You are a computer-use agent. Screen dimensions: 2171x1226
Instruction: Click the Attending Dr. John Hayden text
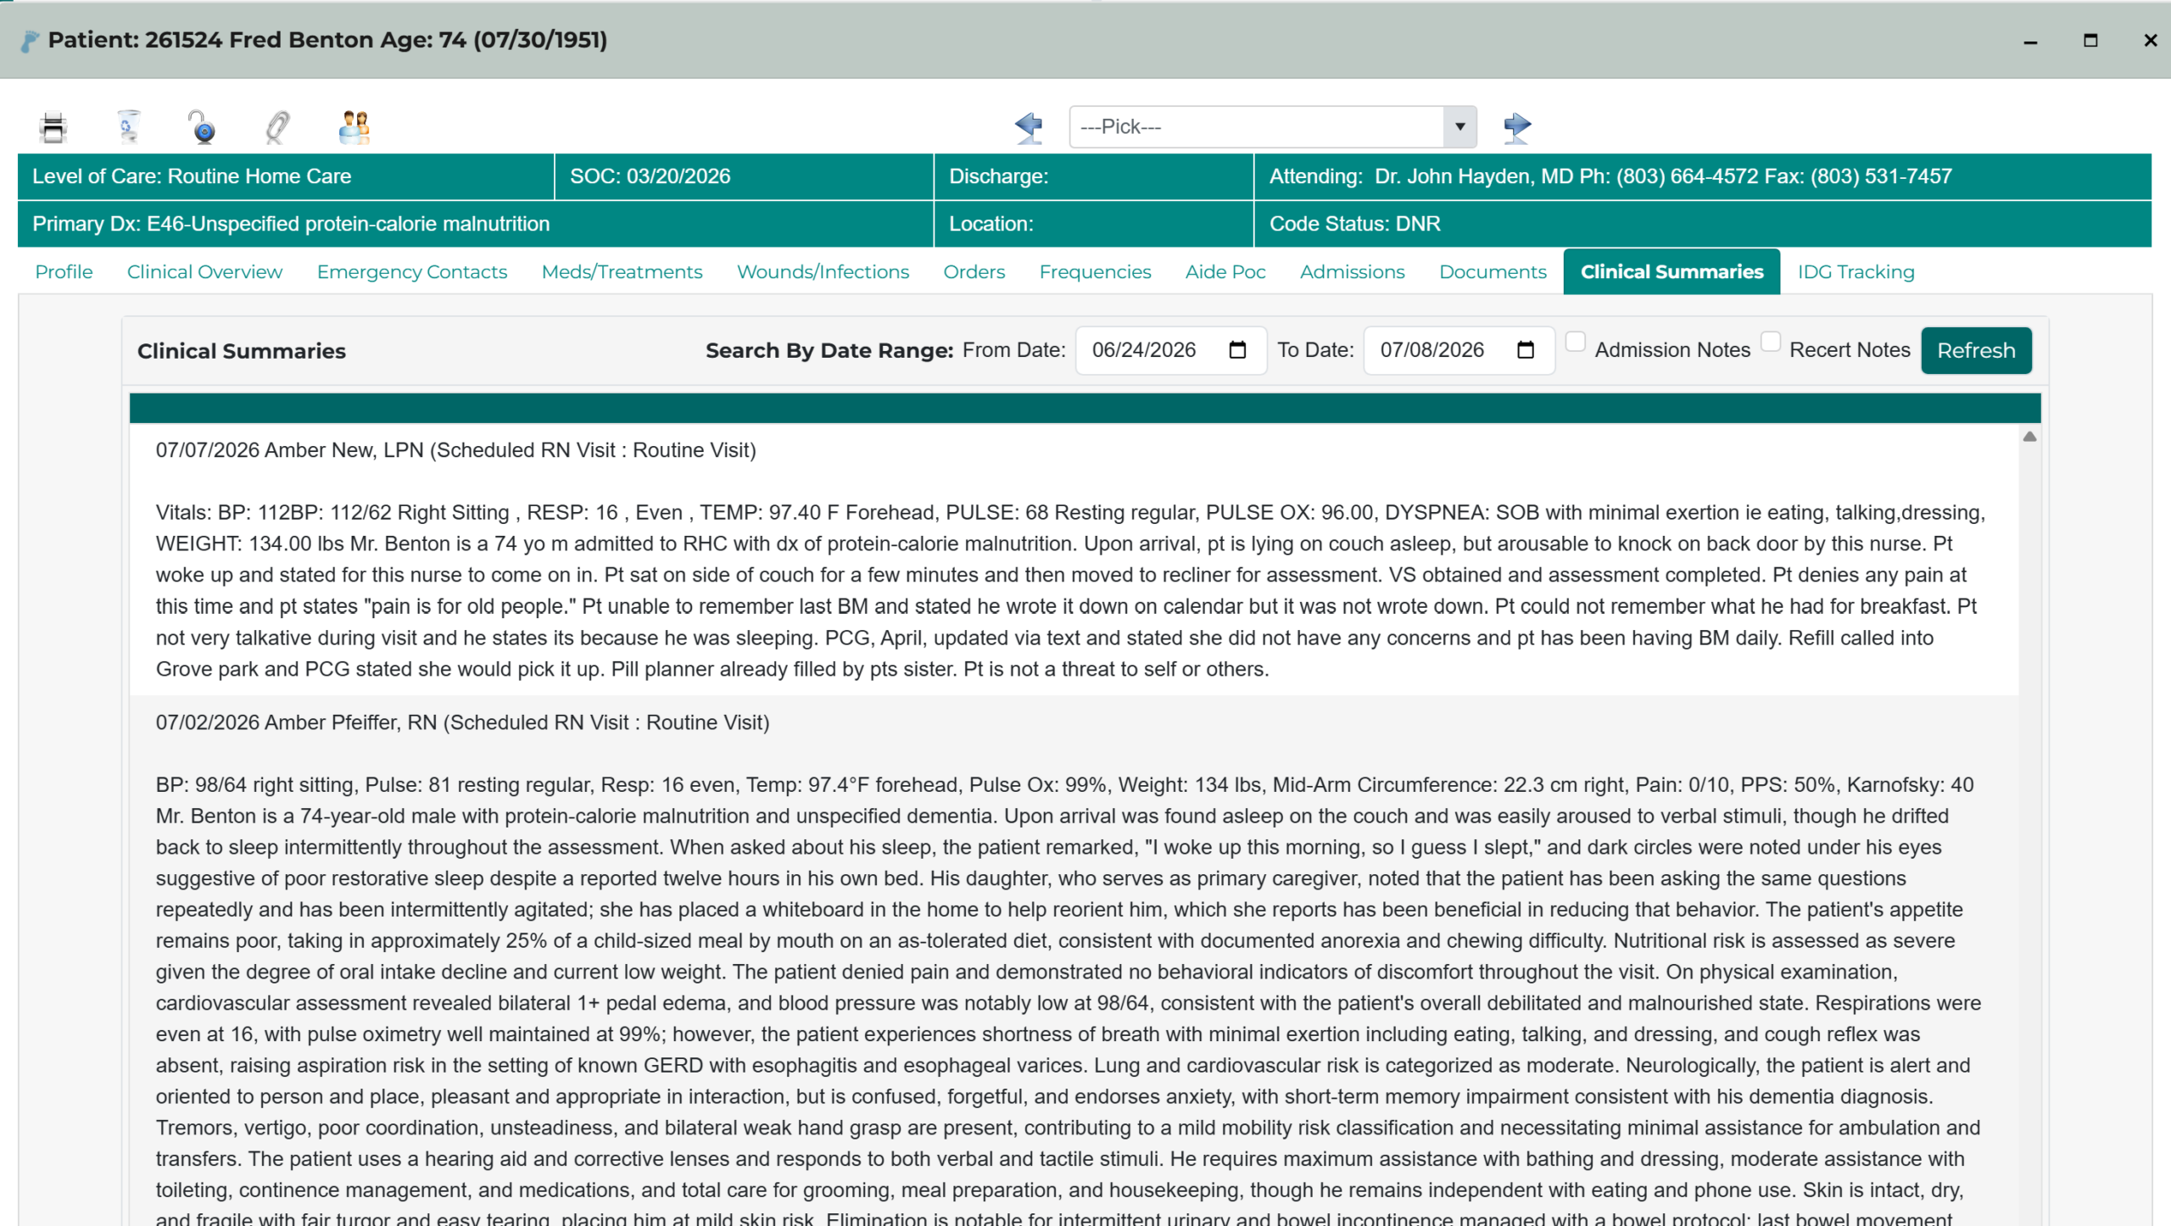coord(1610,176)
